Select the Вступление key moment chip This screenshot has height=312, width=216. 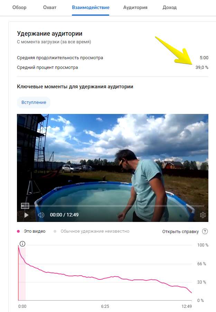tap(34, 102)
